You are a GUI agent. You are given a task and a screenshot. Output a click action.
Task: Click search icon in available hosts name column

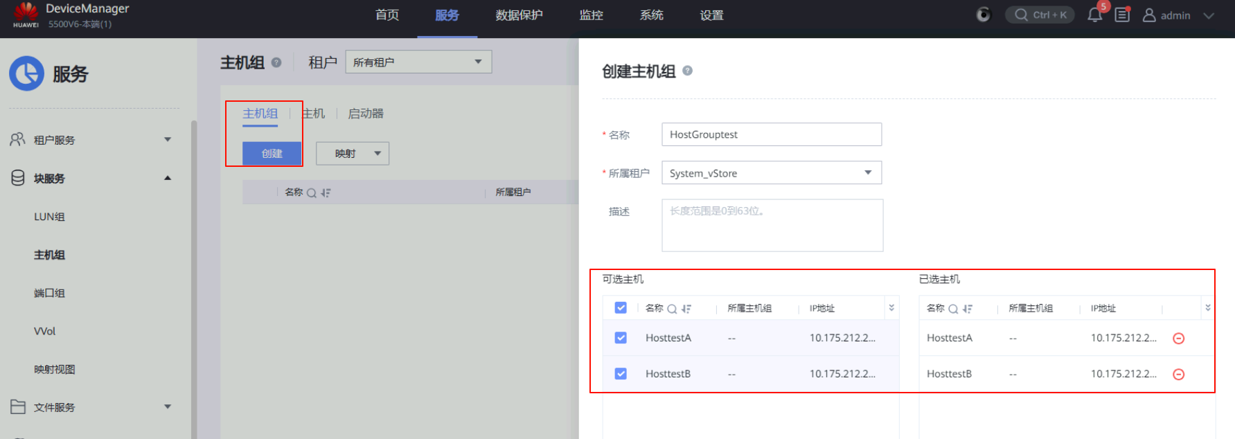[x=672, y=309]
